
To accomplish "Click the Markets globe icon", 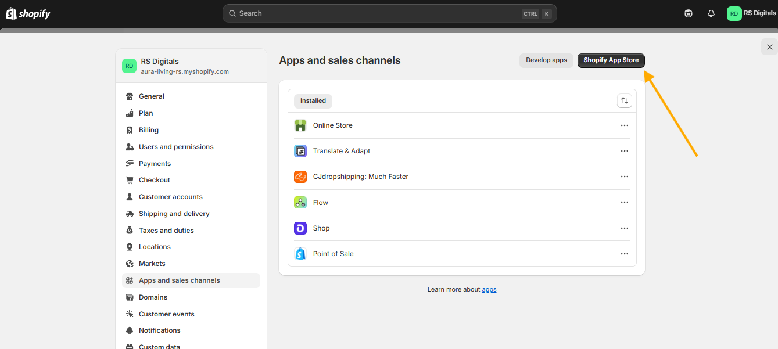I will pyautogui.click(x=130, y=264).
